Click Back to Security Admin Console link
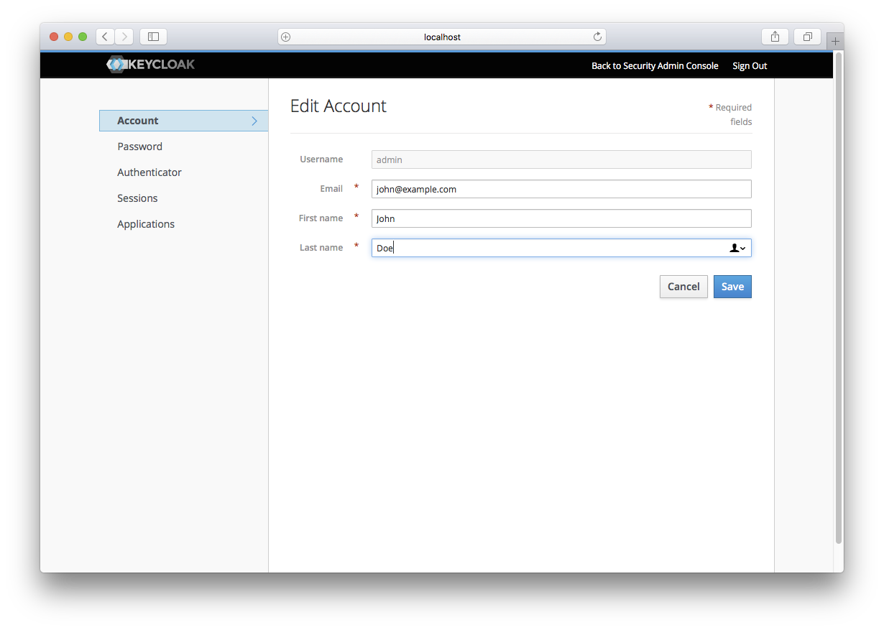Screen dimensions: 884x630 [x=655, y=65]
